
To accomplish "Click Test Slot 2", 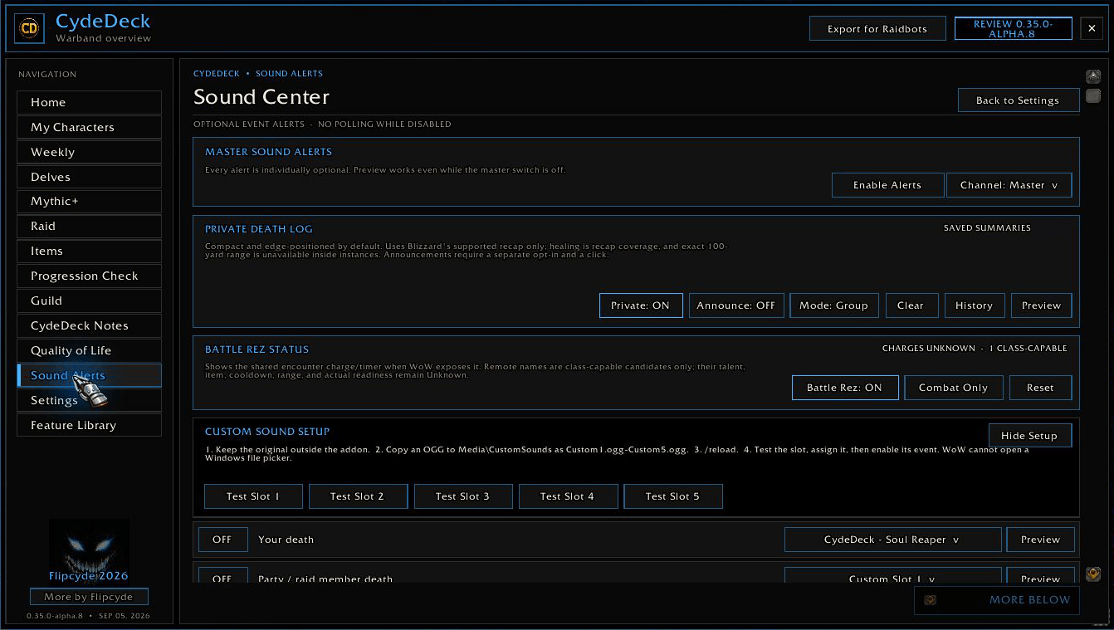I will pos(358,496).
